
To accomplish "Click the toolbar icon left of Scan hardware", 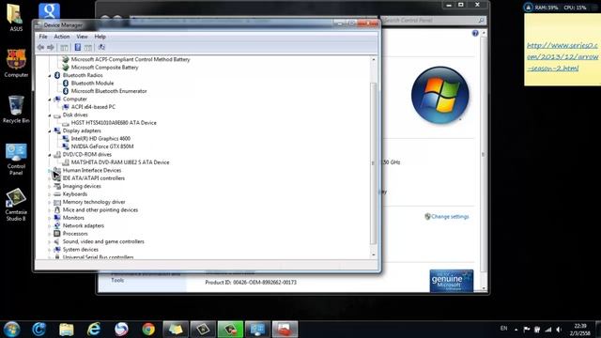I will click(88, 47).
